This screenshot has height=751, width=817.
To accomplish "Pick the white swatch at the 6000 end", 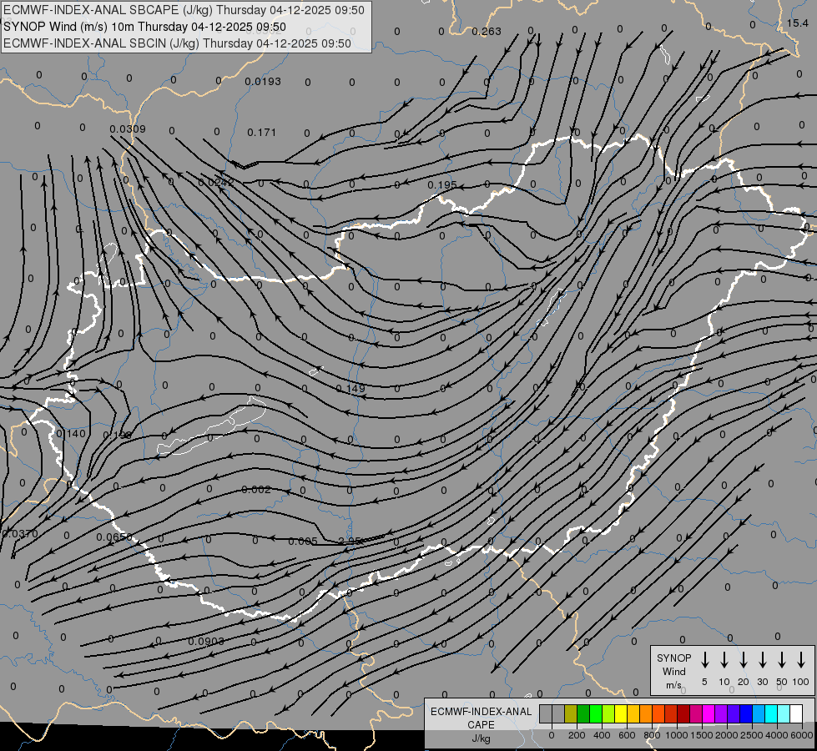I will pos(796,713).
